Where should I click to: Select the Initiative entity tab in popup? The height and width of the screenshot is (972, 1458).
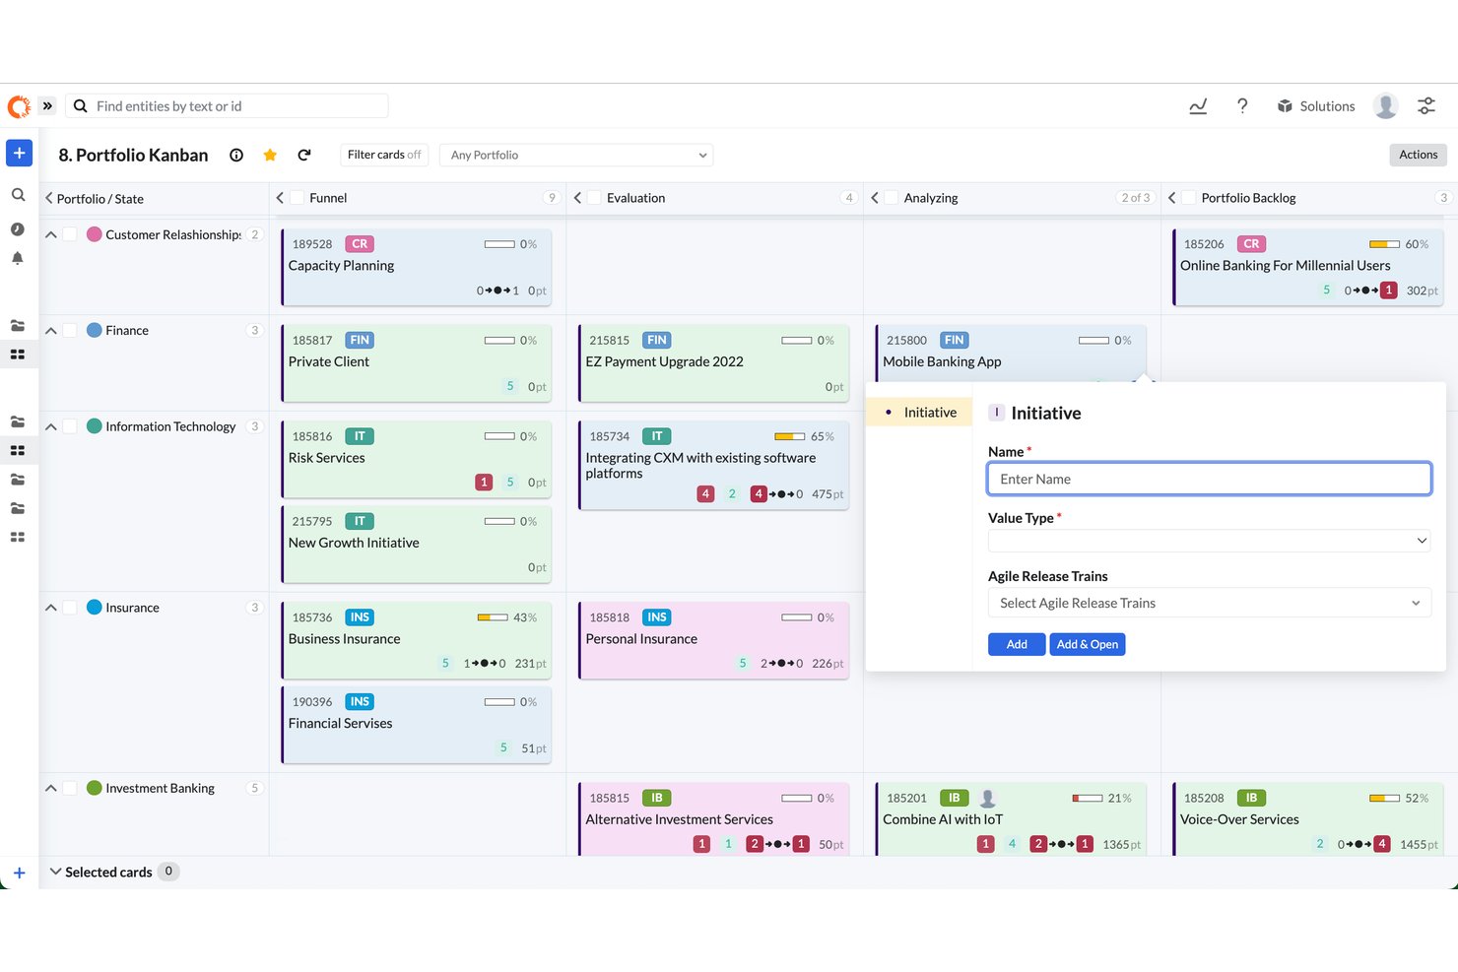pyautogui.click(x=919, y=413)
